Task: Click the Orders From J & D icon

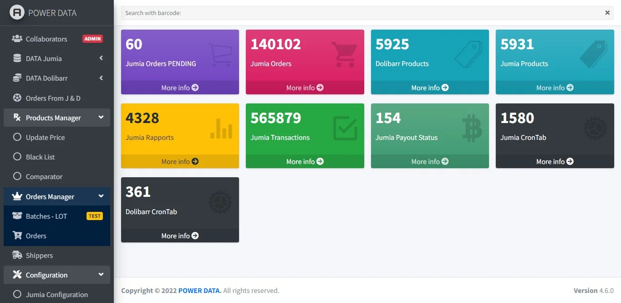Action: pyautogui.click(x=17, y=98)
